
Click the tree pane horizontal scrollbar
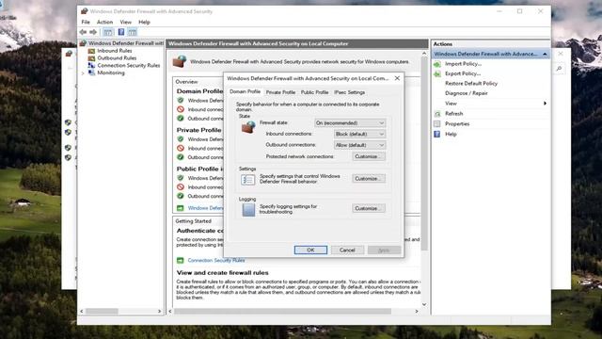click(103, 312)
